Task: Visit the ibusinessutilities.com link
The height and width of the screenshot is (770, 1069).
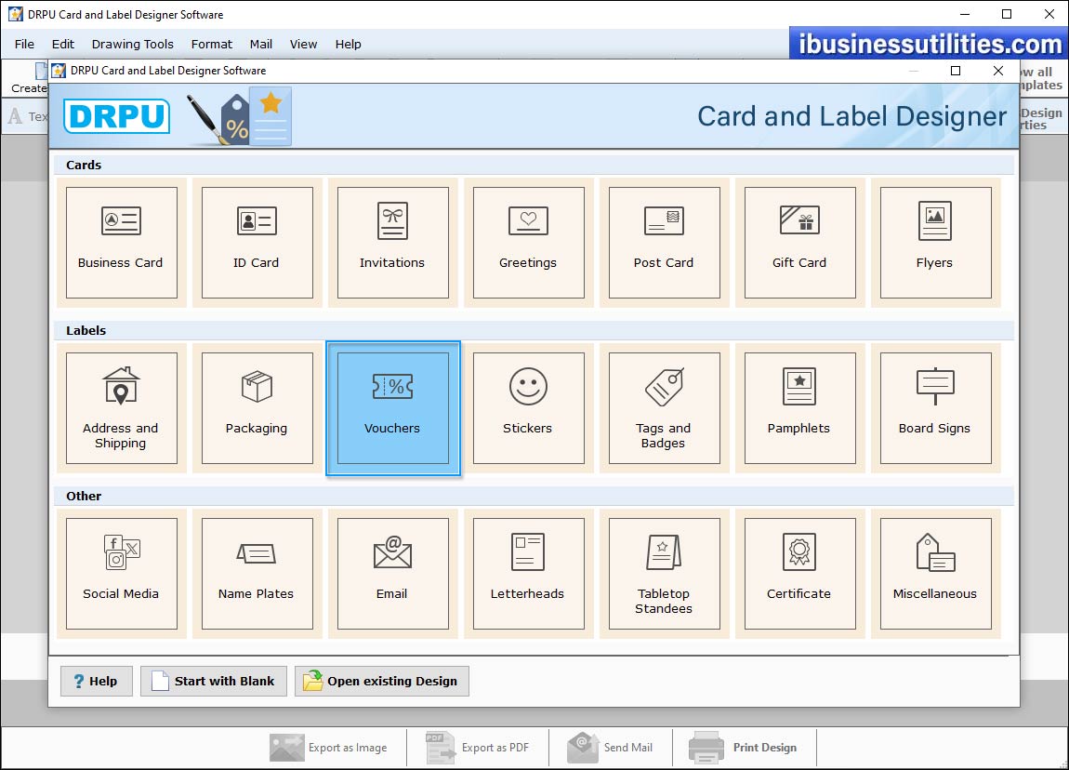Action: tap(926, 44)
